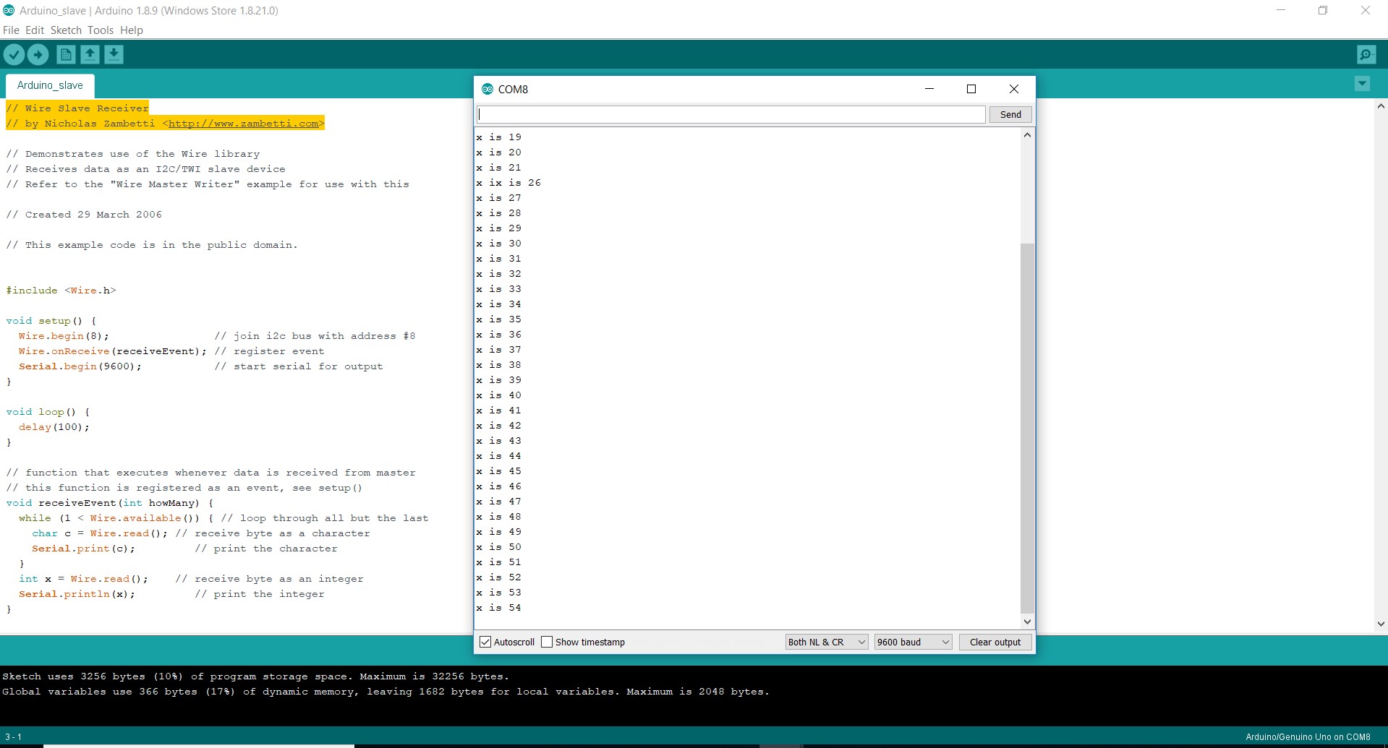
Task: Close the Arduino IDE main window
Action: pos(1366,10)
